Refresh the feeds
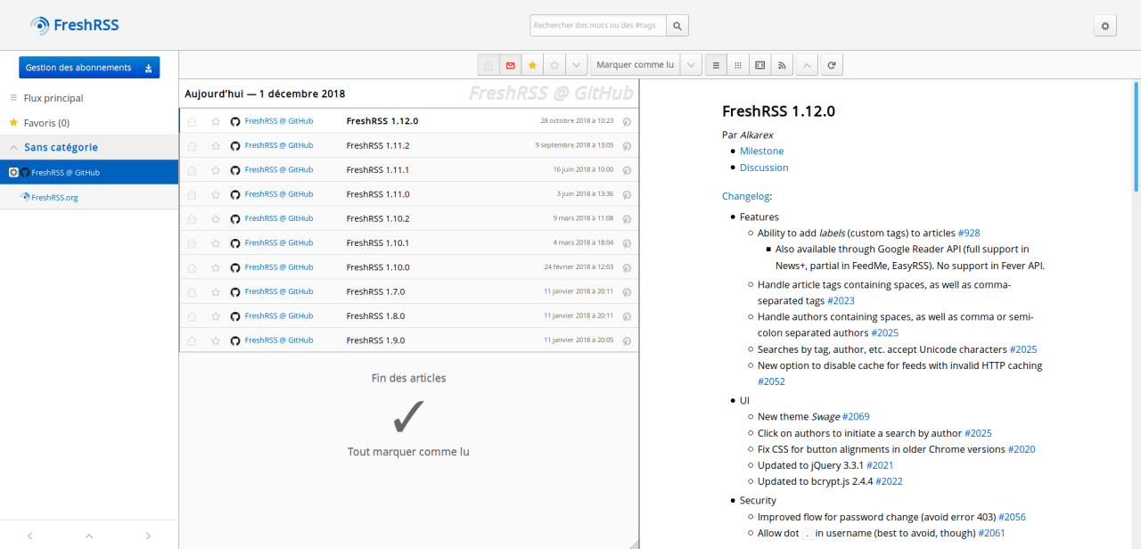 (x=830, y=64)
